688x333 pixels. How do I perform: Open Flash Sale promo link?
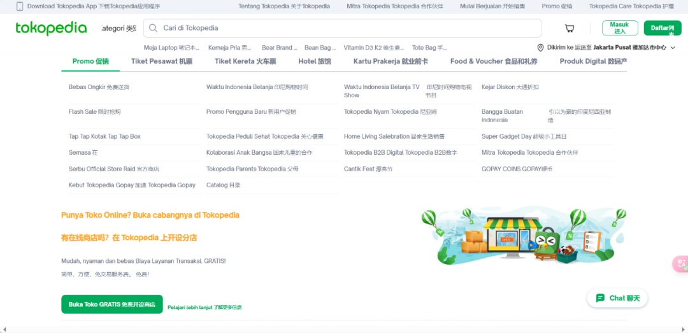pyautogui.click(x=95, y=112)
